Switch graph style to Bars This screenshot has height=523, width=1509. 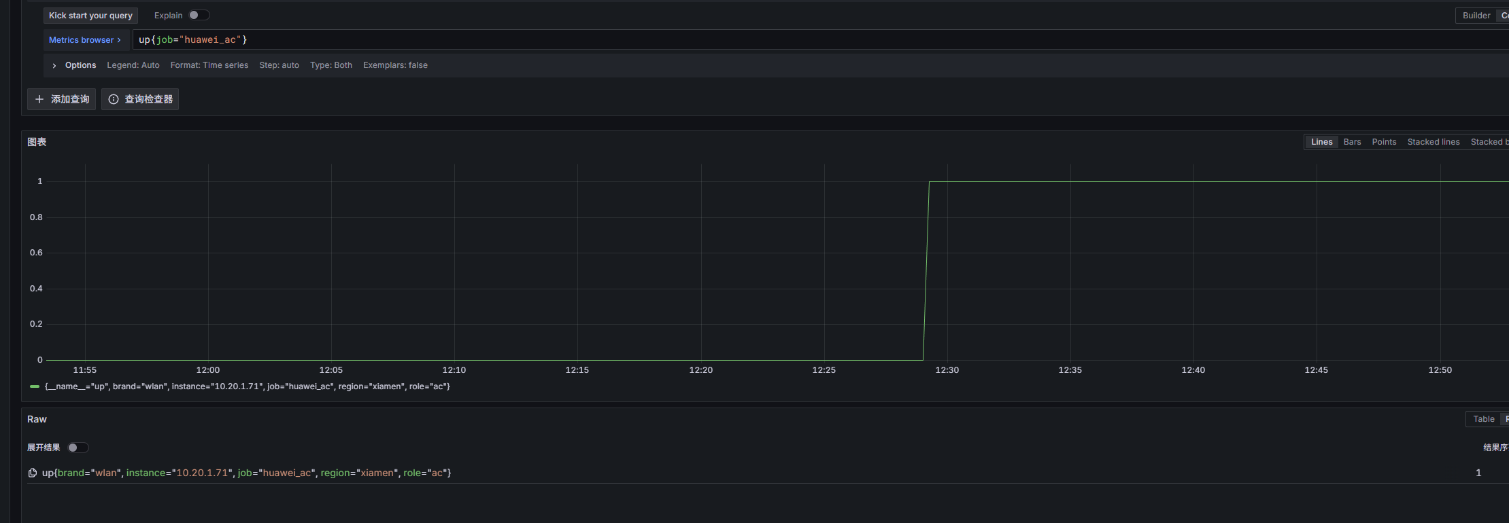tap(1352, 142)
